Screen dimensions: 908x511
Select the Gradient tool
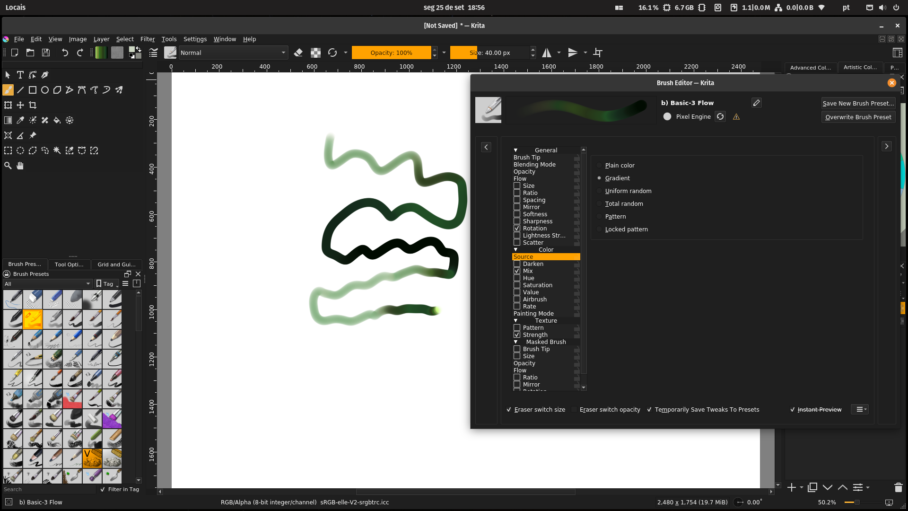pos(8,120)
